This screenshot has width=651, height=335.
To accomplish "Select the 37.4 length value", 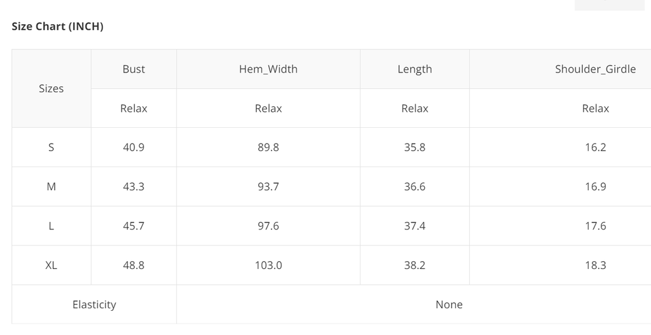I will (415, 226).
